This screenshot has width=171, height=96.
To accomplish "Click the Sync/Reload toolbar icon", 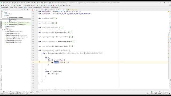I will point(6,5).
